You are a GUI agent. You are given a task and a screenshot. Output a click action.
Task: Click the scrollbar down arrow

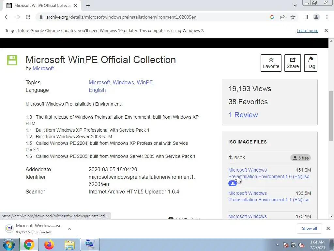(331, 216)
